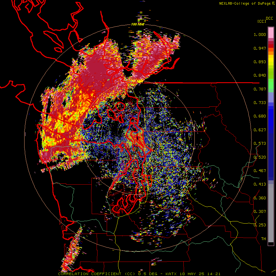
Task: Click the DCC label above color scale
Action: 269,18
